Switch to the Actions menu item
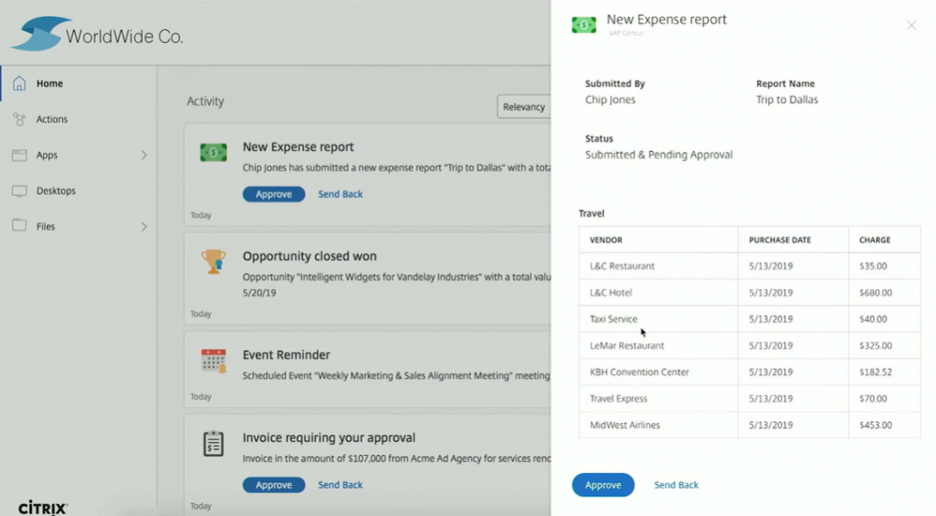This screenshot has width=936, height=516. (53, 119)
